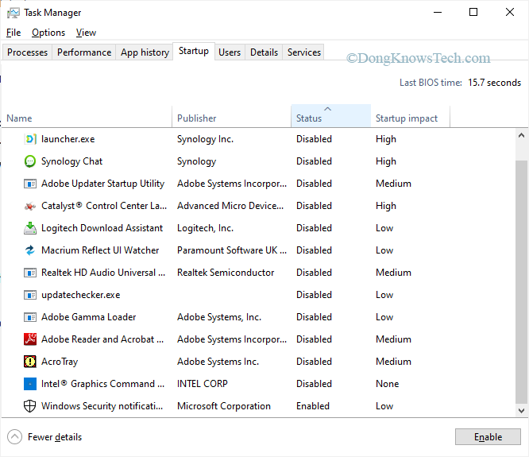
Task: Open the File menu
Action: (14, 33)
